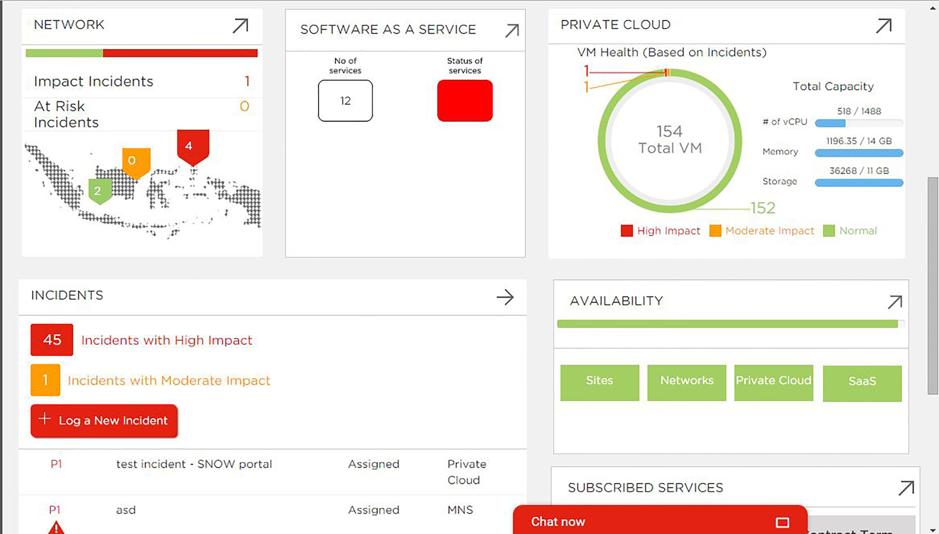Open the Availability expand arrow

click(x=895, y=302)
